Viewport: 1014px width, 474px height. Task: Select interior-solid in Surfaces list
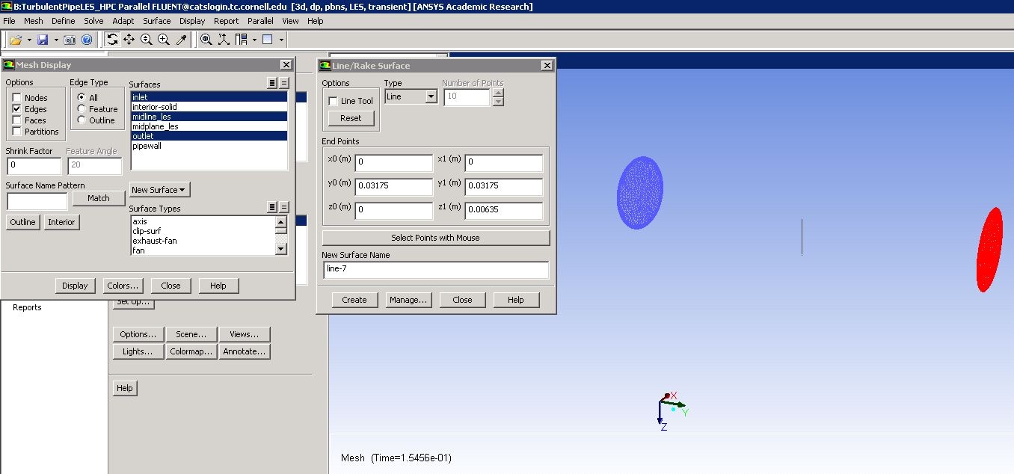209,107
